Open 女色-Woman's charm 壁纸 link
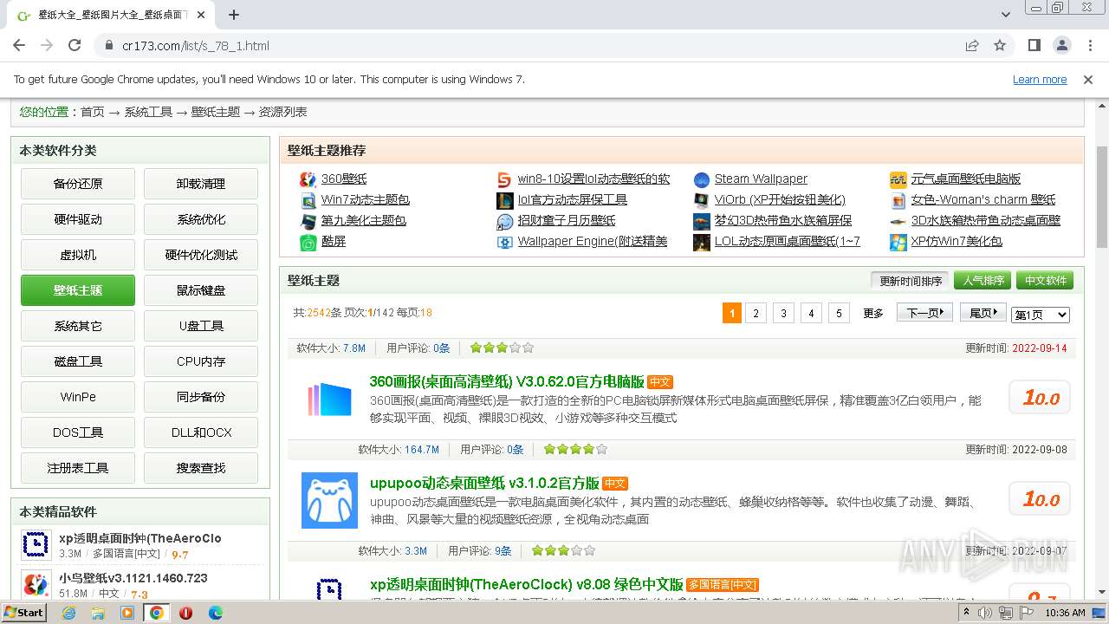This screenshot has width=1109, height=624. pos(983,200)
